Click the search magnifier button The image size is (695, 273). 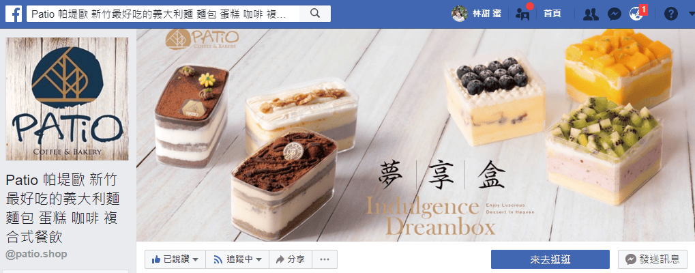tap(315, 14)
